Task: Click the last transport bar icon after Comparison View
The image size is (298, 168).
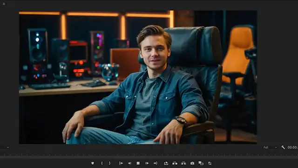Action: click(210, 163)
